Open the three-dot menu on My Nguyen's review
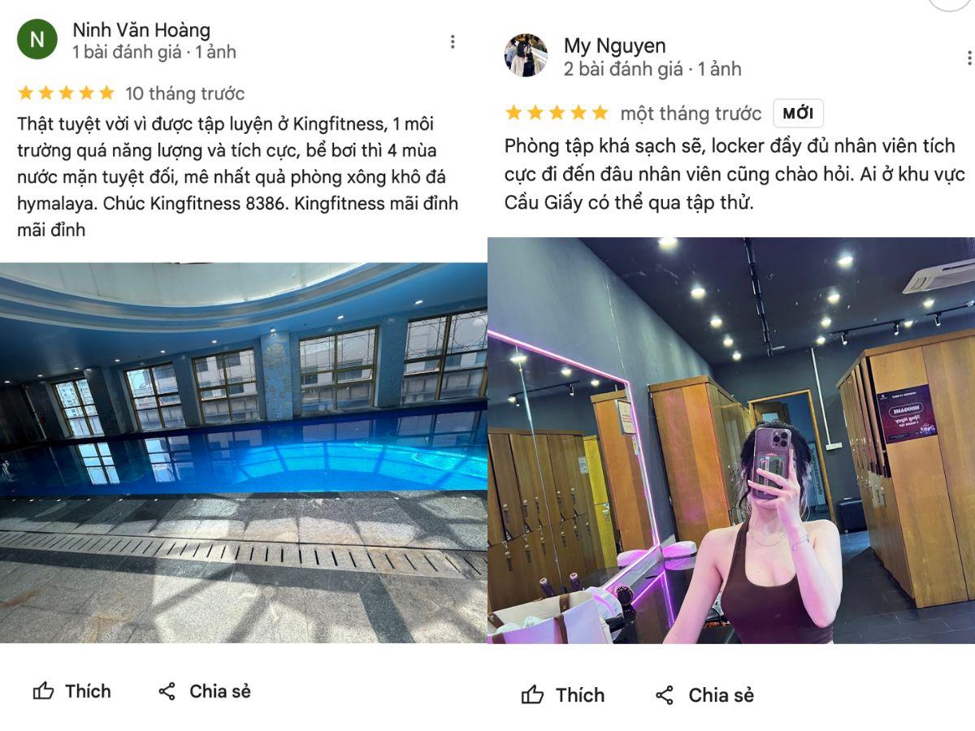Image resolution: width=975 pixels, height=731 pixels. click(x=968, y=58)
